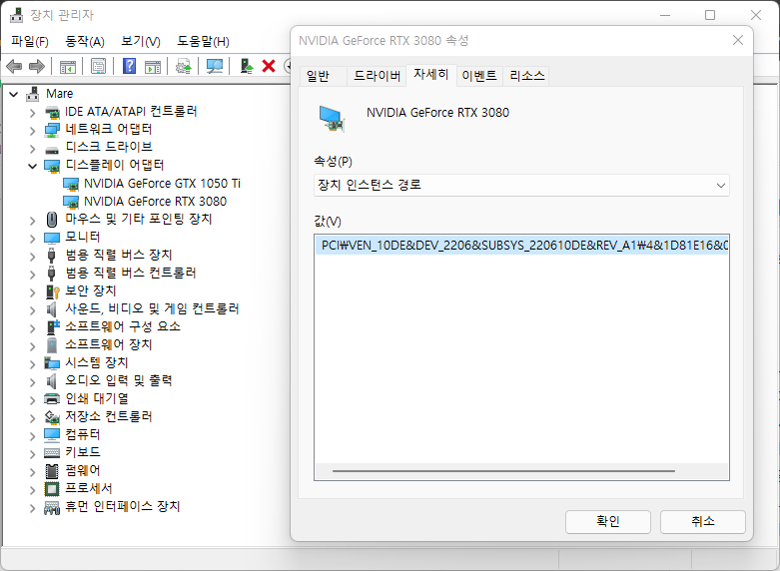Select the IDE ATA/ATAPI 컨트롤러 icon
Viewport: 780px width, 571px height.
pos(52,112)
